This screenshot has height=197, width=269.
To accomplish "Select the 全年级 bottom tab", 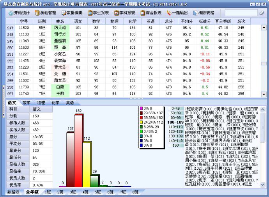I will [32, 192].
